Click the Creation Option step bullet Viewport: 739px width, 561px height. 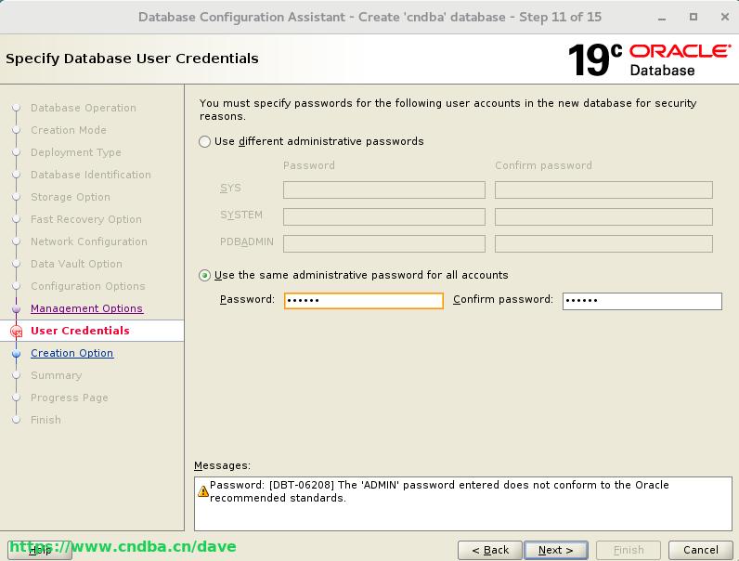(17, 354)
